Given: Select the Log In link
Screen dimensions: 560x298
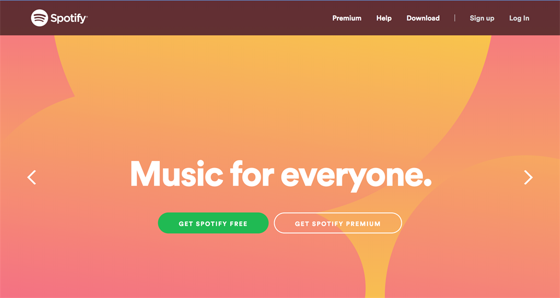Looking at the screenshot, I should click(519, 19).
